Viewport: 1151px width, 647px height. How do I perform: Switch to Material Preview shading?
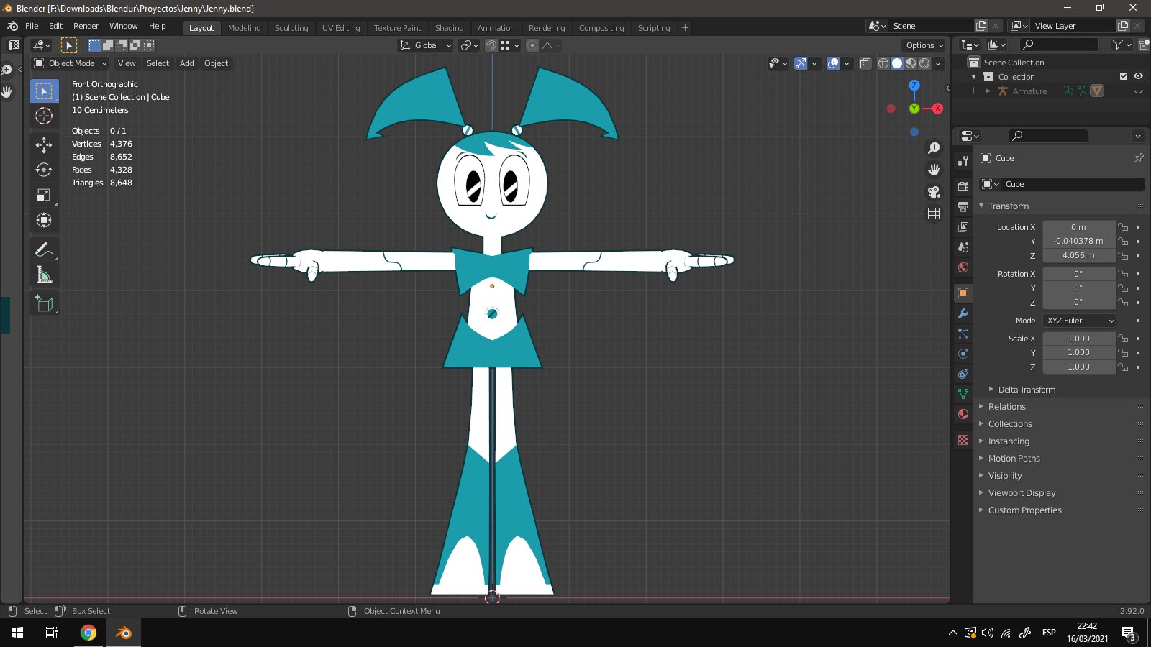[x=911, y=63]
